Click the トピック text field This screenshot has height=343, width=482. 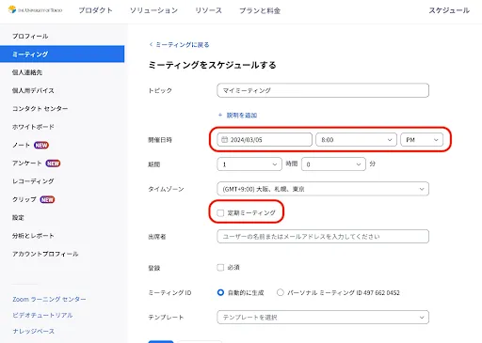(323, 90)
